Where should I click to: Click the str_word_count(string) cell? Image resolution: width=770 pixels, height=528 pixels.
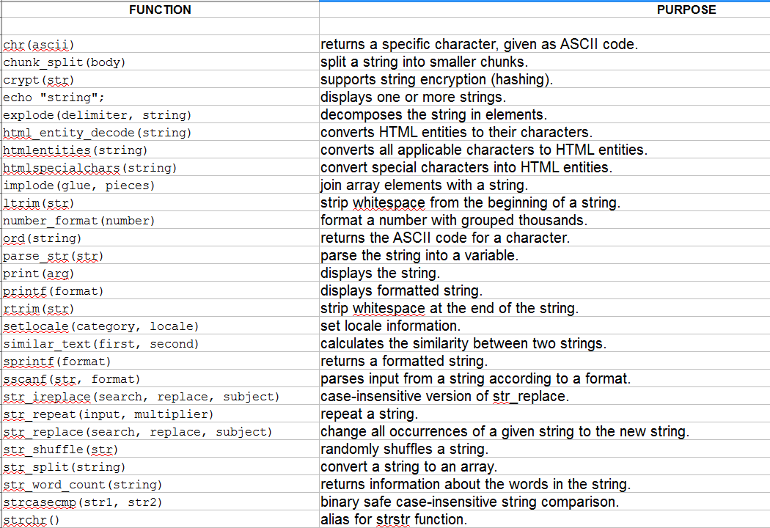click(83, 485)
